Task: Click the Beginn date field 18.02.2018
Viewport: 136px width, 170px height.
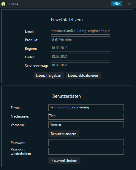Action: [x=80, y=48]
